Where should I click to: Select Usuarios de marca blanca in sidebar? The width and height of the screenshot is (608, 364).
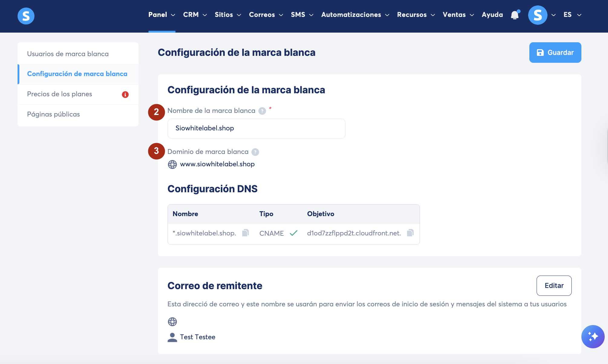pos(68,54)
